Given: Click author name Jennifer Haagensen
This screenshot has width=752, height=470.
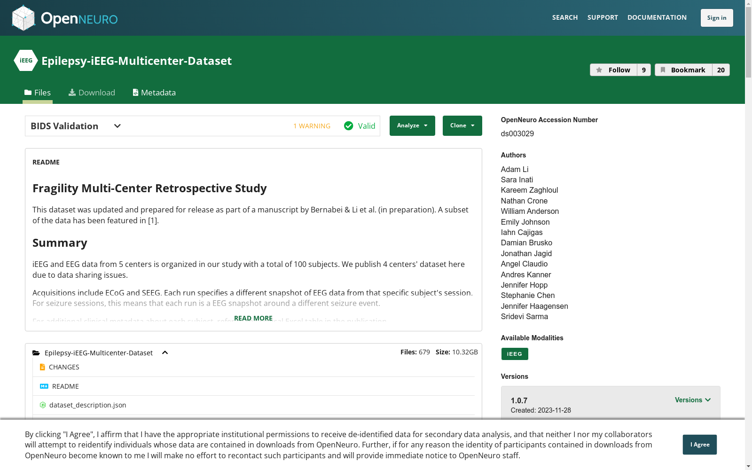Looking at the screenshot, I should point(534,306).
